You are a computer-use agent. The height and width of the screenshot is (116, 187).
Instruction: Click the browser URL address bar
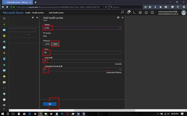[x=58, y=7]
